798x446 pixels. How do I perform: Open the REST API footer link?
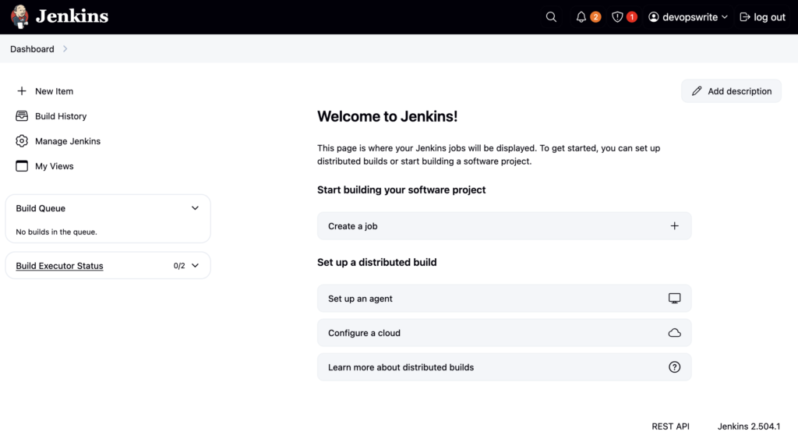coord(670,427)
